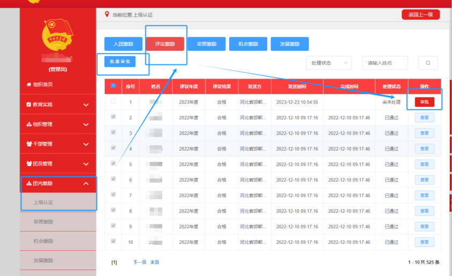The width and height of the screenshot is (452, 276).
Task: Click the red 审批 button in row 1
Action: 424,102
